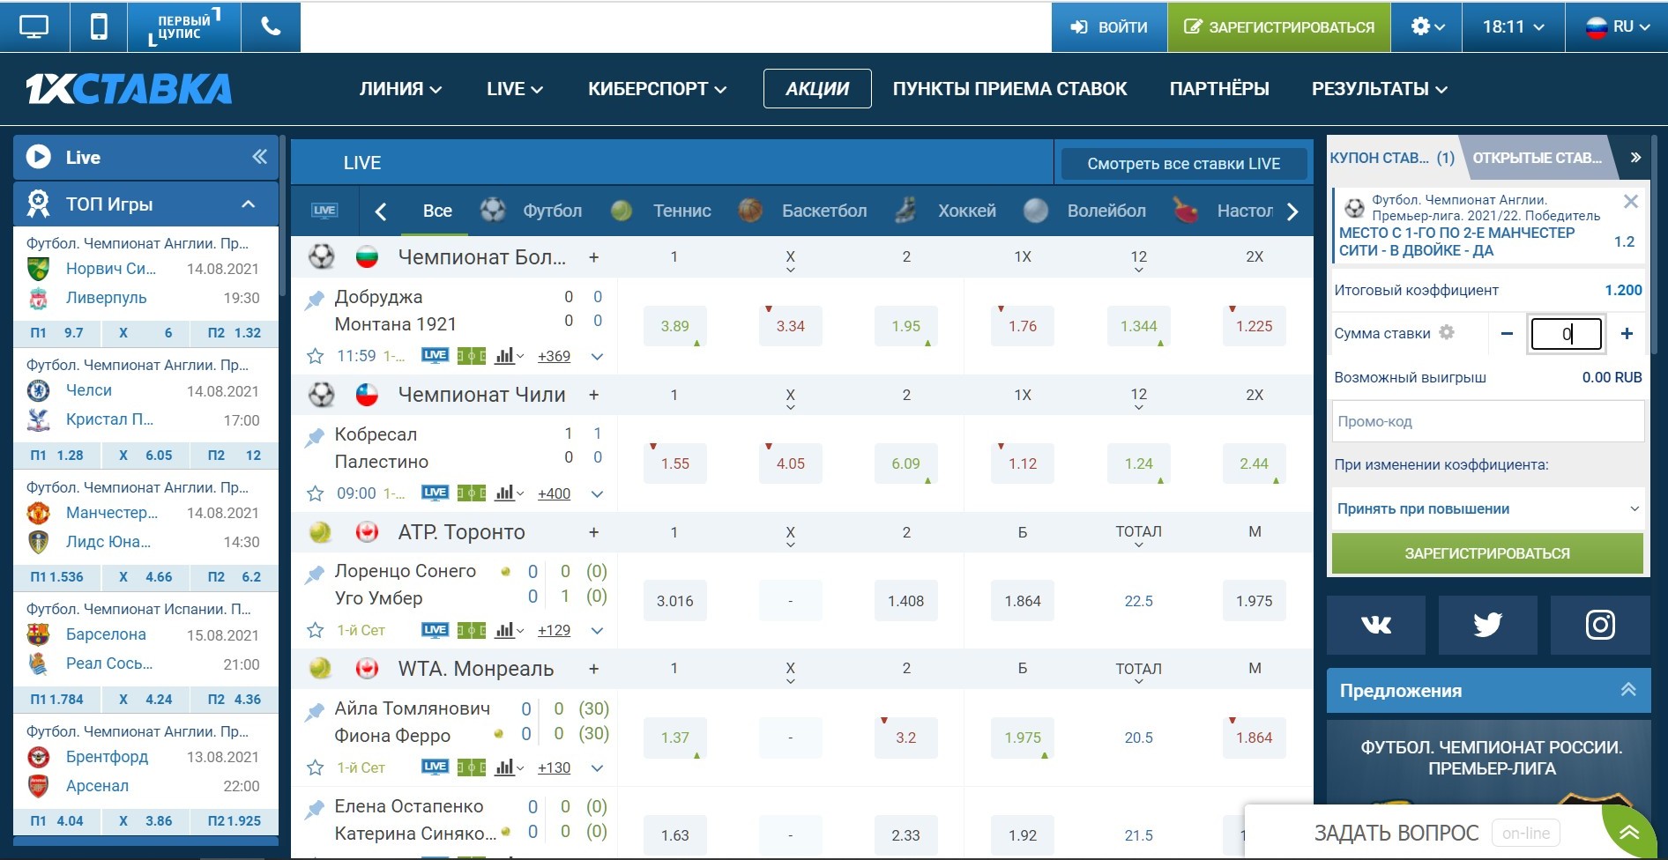The height and width of the screenshot is (860, 1668).
Task: Select the Хоккей tab
Action: [x=945, y=211]
